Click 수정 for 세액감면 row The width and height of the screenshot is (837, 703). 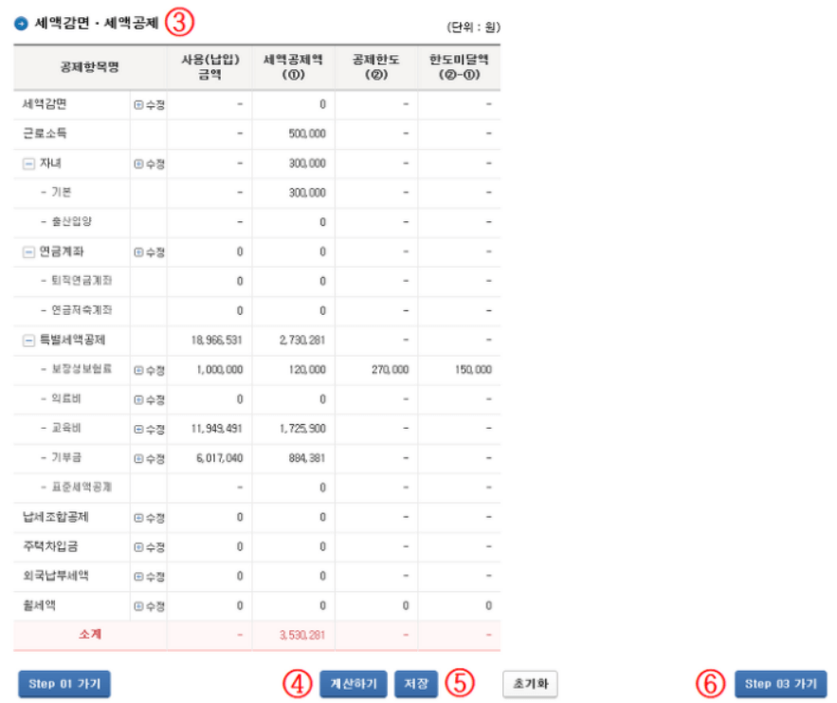coord(150,105)
